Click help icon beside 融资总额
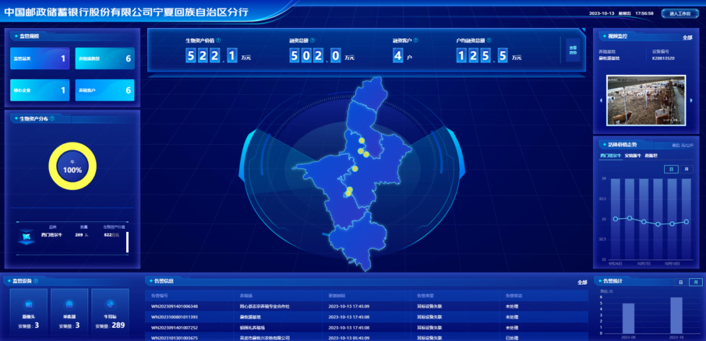This screenshot has height=341, width=706. tap(313, 40)
